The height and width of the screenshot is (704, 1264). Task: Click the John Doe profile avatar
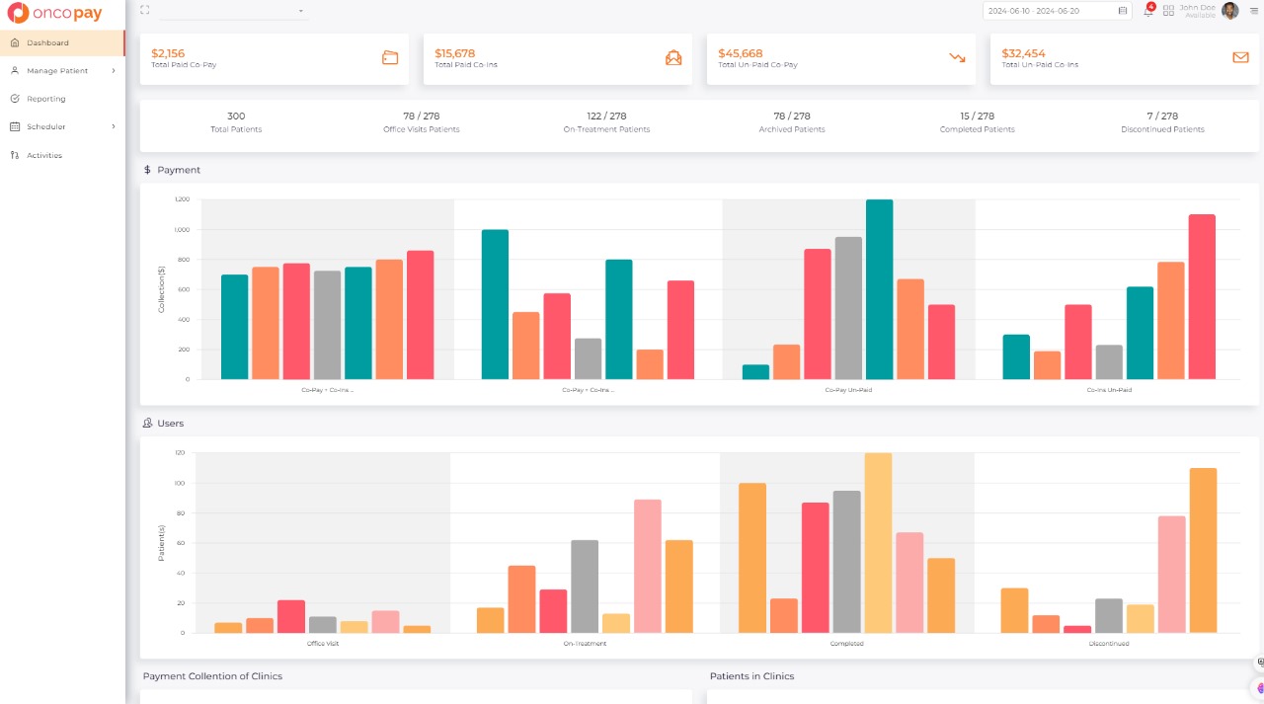[1229, 11]
